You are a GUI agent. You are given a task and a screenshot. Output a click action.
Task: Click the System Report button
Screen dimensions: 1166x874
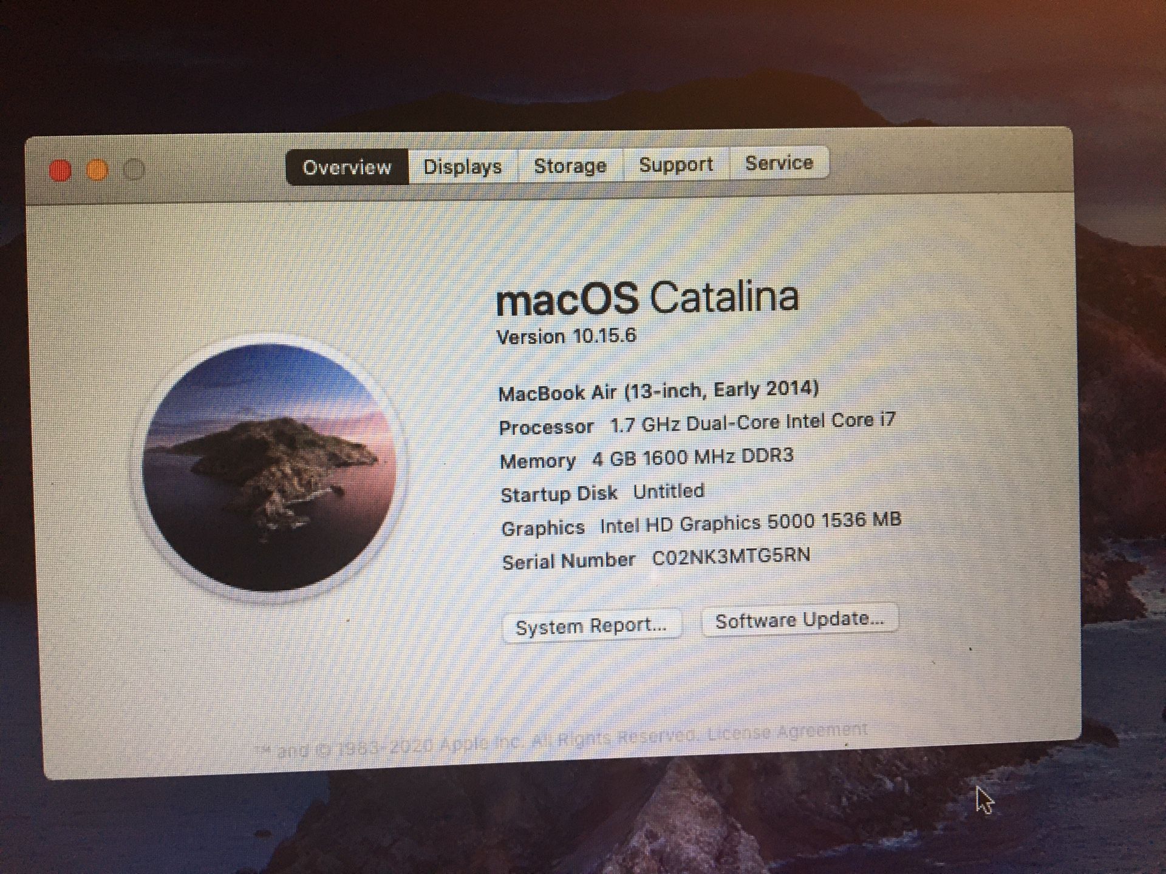click(592, 626)
